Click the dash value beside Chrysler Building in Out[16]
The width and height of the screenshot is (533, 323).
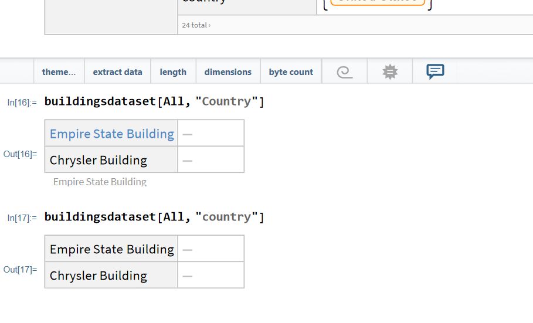pyautogui.click(x=187, y=161)
